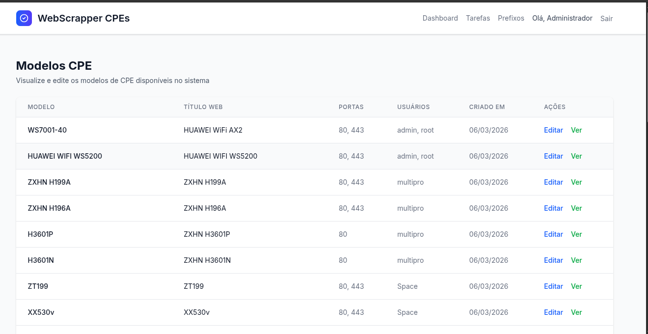View the WS7001-40 model details
Image resolution: width=648 pixels, height=334 pixels.
point(576,130)
